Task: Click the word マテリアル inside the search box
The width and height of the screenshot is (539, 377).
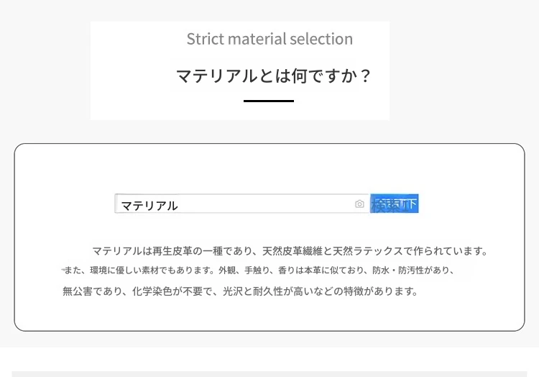Action: [149, 206]
